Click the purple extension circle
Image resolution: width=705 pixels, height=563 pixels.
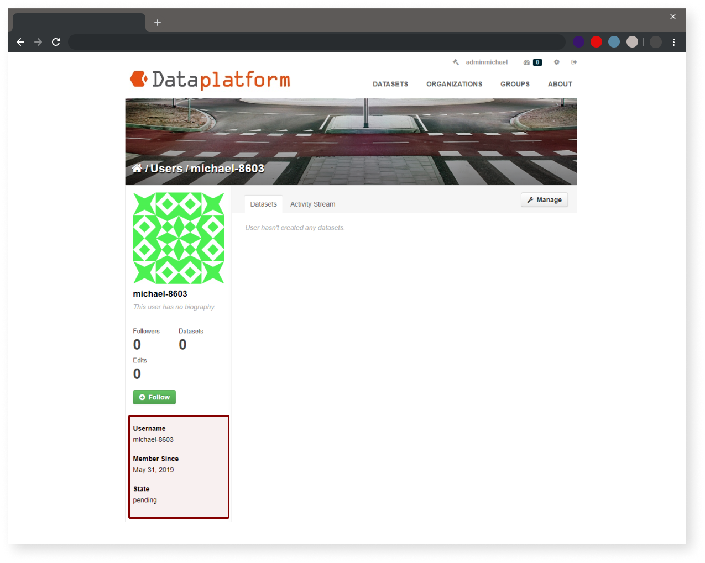click(578, 42)
